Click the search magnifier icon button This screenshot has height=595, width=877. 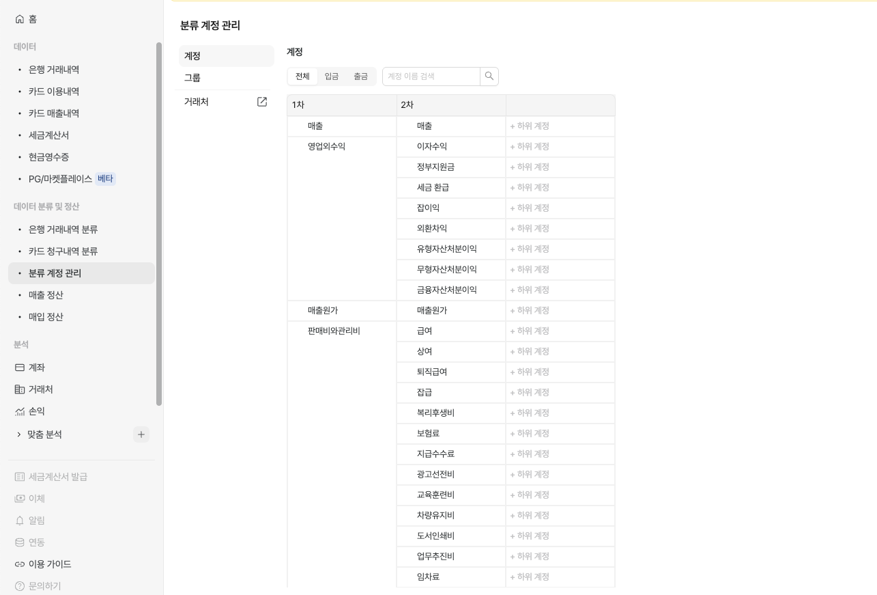[489, 77]
